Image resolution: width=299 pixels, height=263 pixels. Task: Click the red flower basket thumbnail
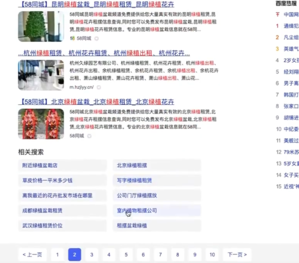point(41,124)
